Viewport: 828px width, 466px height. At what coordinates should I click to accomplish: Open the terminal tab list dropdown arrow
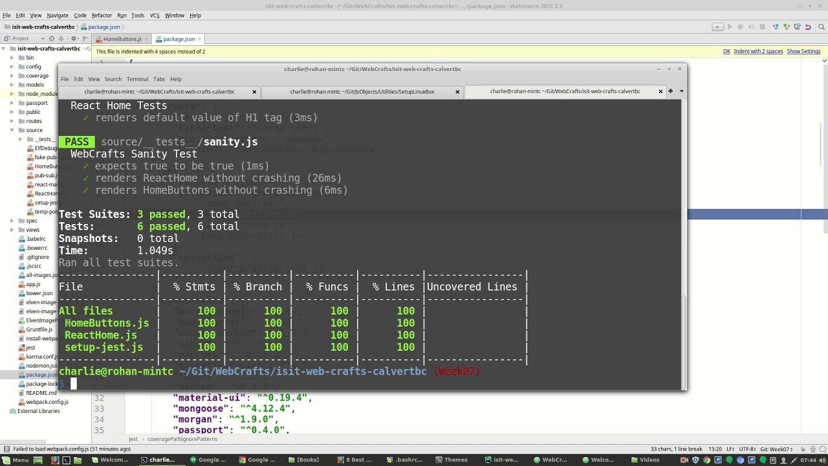click(681, 91)
